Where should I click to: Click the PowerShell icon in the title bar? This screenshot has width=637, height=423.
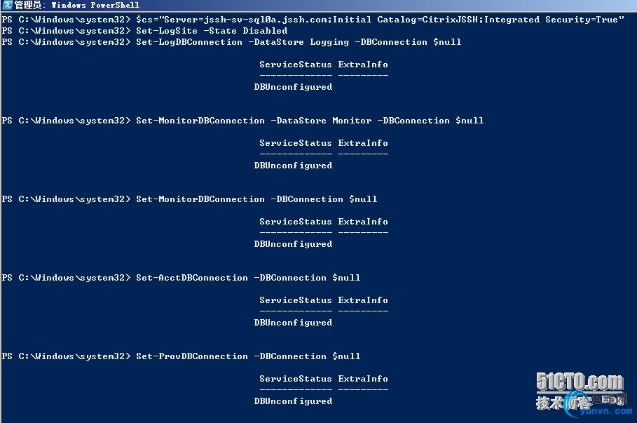7,5
